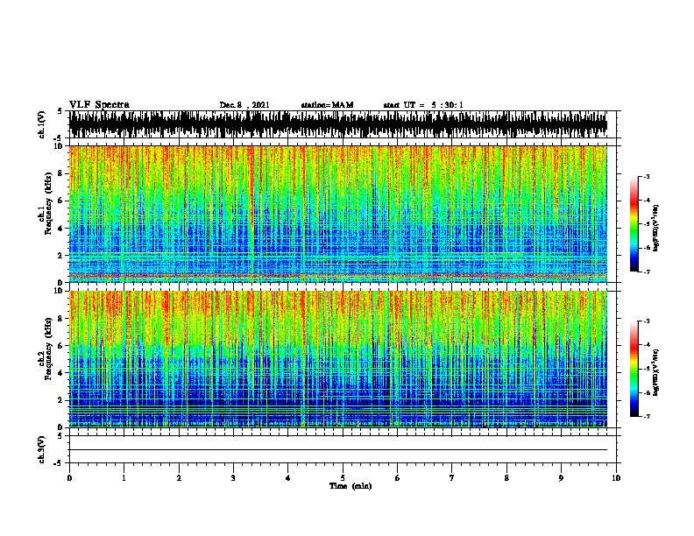Click the "5" minute time axis label
This screenshot has height=536, width=694.
[343, 478]
